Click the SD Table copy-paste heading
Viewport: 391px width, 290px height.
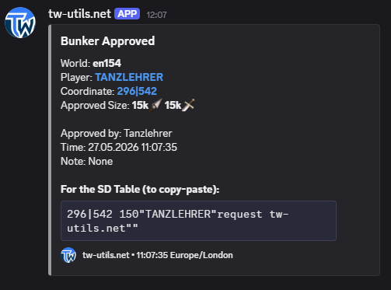coord(140,190)
